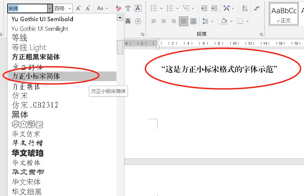
Task: Select 方正小标宋简体 from the font list
Action: 36,76
